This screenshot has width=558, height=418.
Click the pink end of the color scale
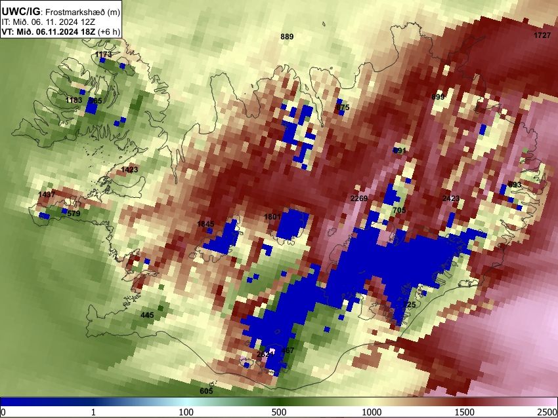tap(551, 402)
